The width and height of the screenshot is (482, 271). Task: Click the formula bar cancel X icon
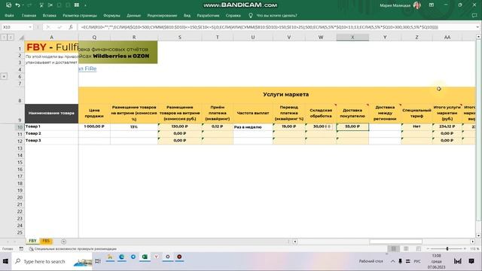(x=48, y=27)
